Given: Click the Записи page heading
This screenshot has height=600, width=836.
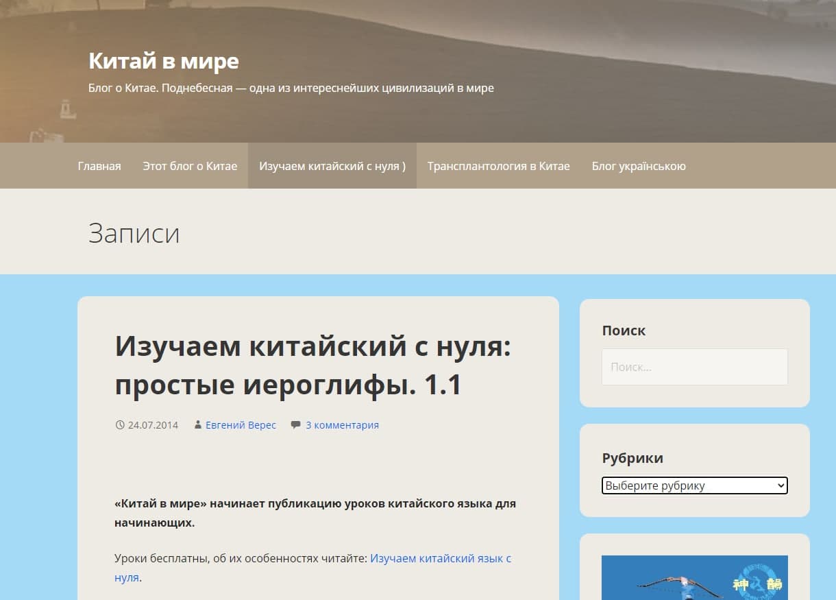Looking at the screenshot, I should point(134,233).
